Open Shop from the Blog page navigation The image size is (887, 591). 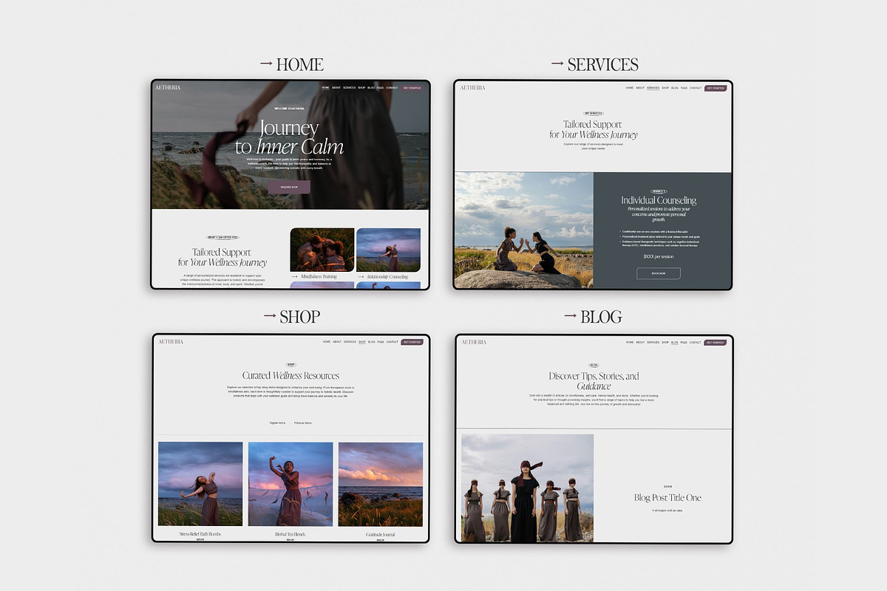pos(665,342)
